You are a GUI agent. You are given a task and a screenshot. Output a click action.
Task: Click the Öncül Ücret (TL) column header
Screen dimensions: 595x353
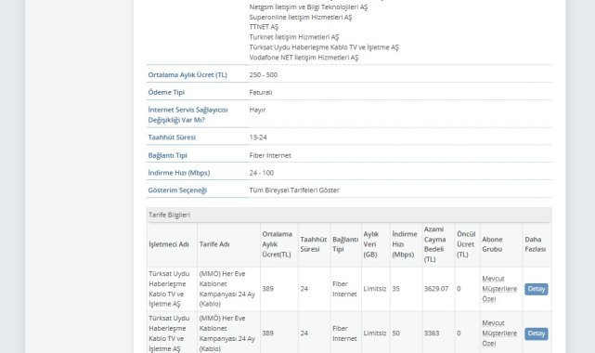(x=466, y=244)
